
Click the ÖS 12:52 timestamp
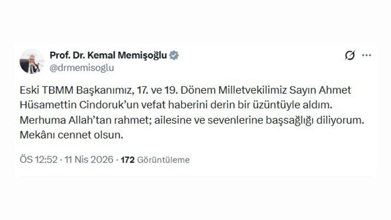coord(38,159)
